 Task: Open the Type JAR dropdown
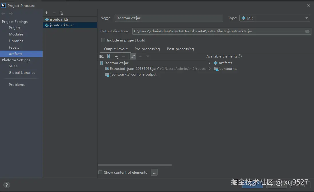[x=275, y=18]
